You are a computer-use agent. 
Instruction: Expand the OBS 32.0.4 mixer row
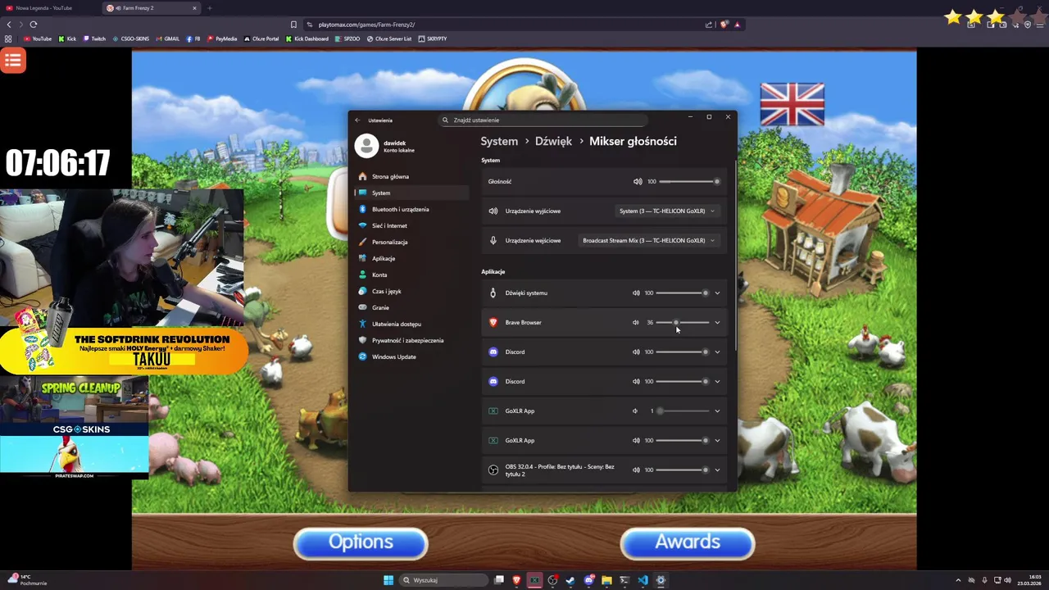click(717, 470)
